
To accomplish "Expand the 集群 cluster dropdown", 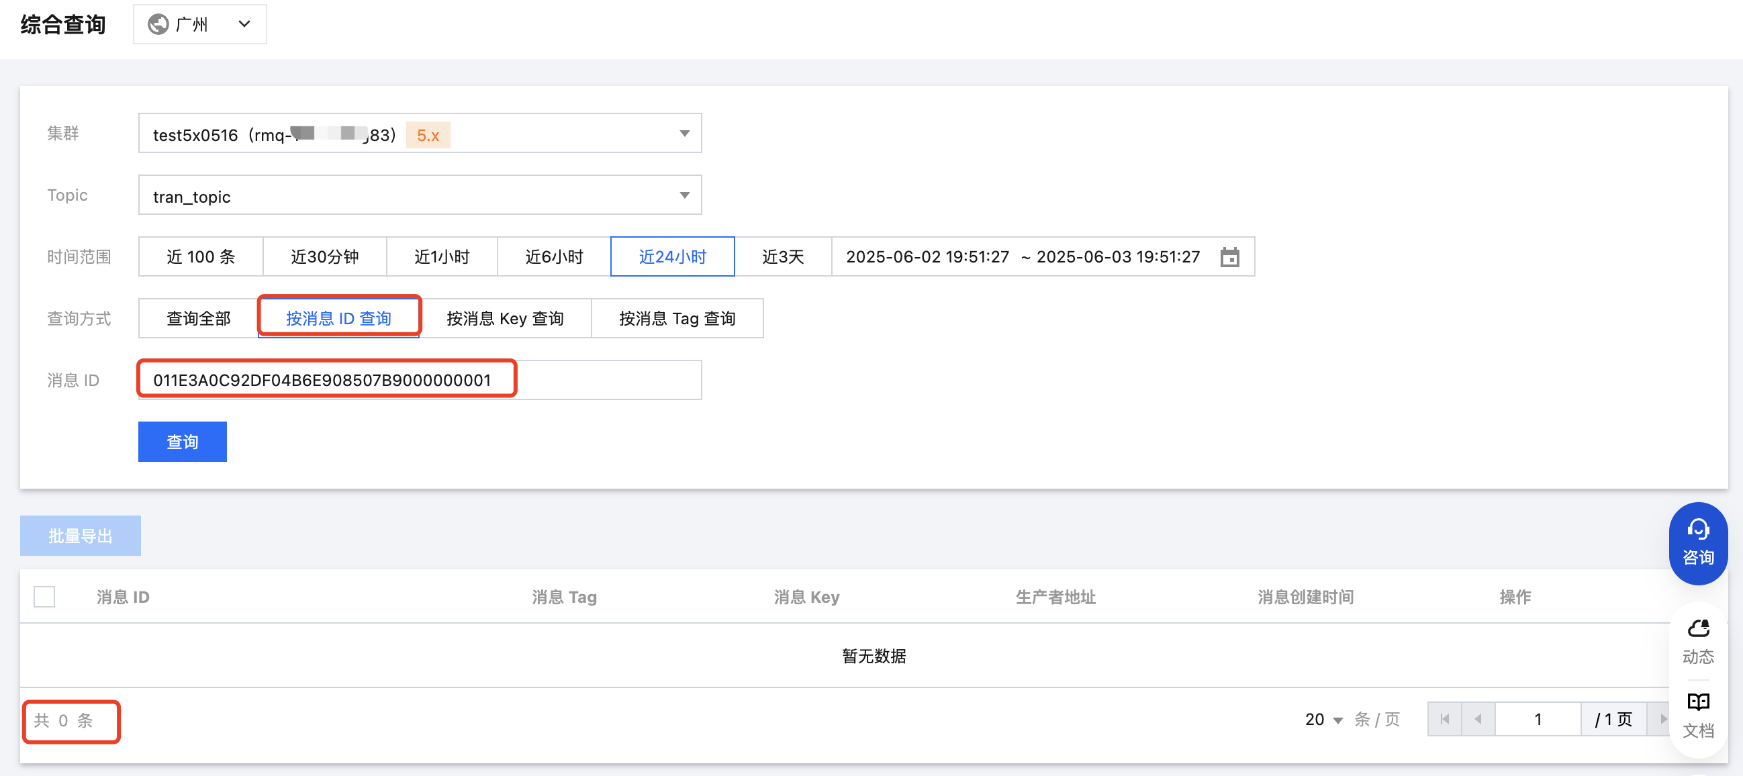I will coord(684,134).
